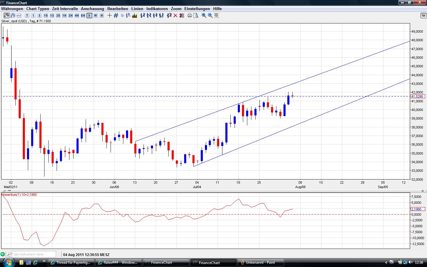Open the Indikatoren menu
Image resolution: width=427 pixels, height=267 pixels.
point(157,9)
